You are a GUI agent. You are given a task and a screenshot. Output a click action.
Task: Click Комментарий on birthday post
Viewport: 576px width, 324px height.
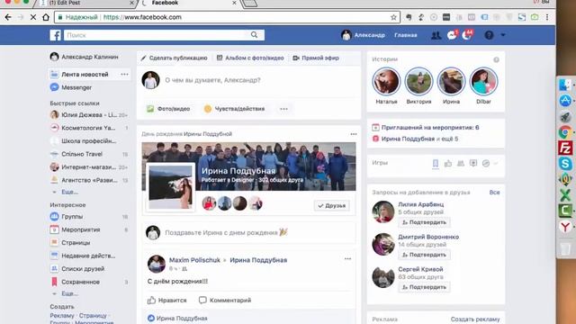(x=225, y=300)
